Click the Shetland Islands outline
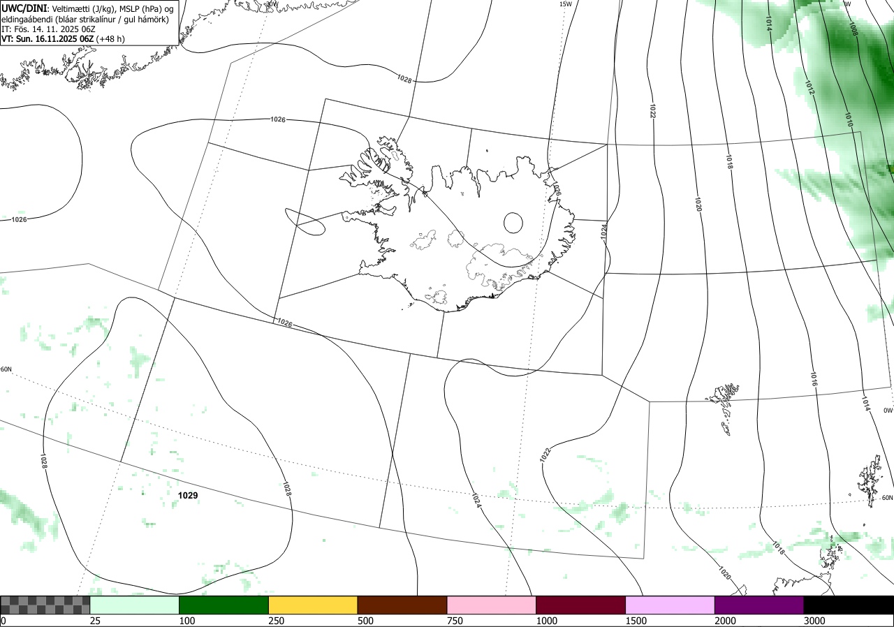 click(871, 480)
